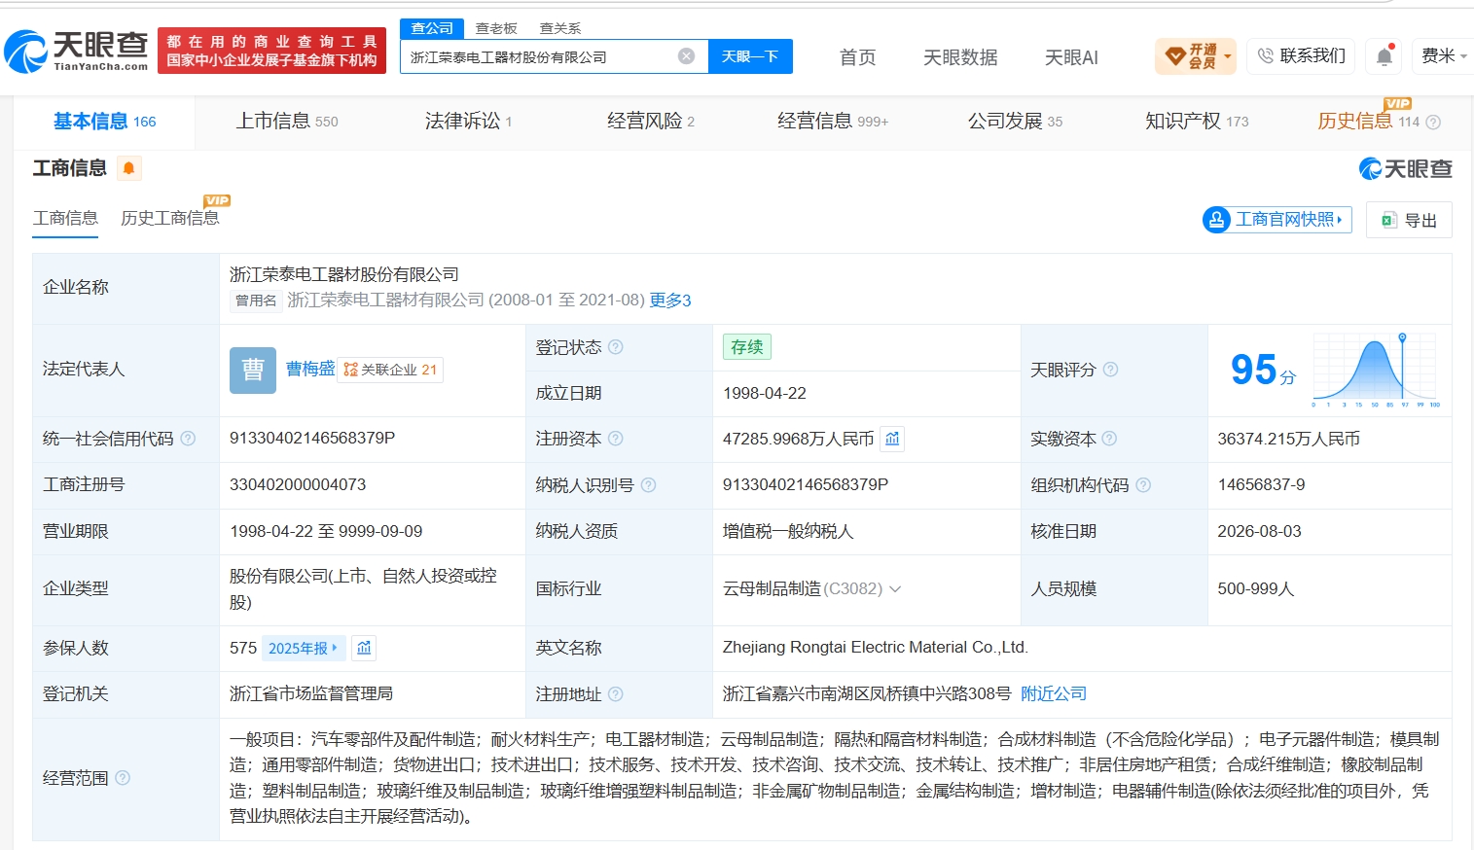
Task: Expand the 云母制品制造 industry chevron
Action: pyautogui.click(x=895, y=588)
